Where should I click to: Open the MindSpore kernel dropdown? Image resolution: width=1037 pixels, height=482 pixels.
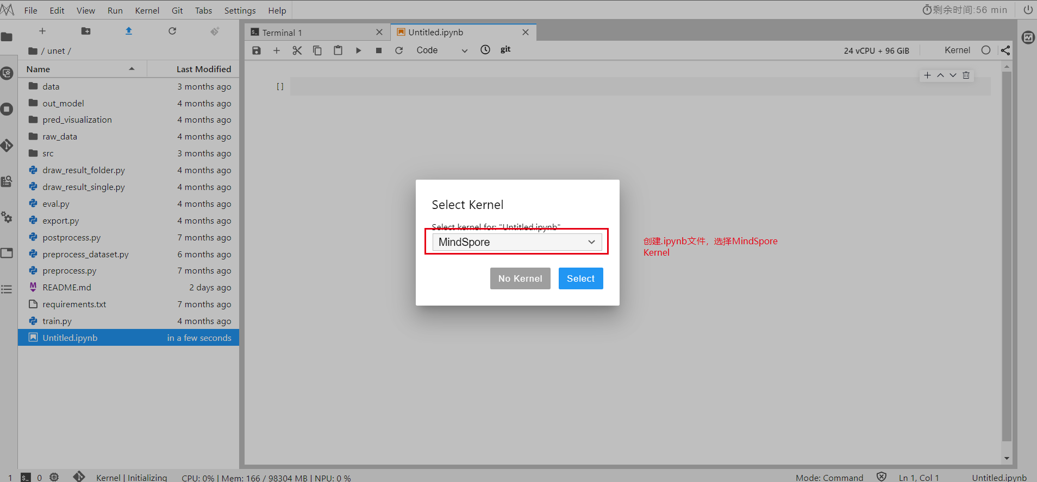click(517, 242)
